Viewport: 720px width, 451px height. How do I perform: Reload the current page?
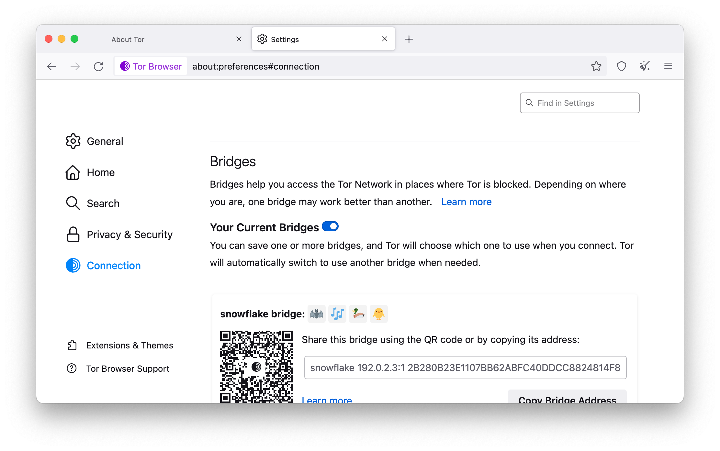pos(98,66)
